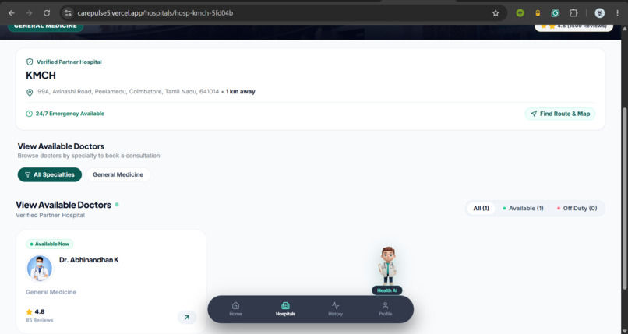Viewport: 628px width, 334px height.
Task: Open the Grammarly extension icon
Action: pos(555,13)
